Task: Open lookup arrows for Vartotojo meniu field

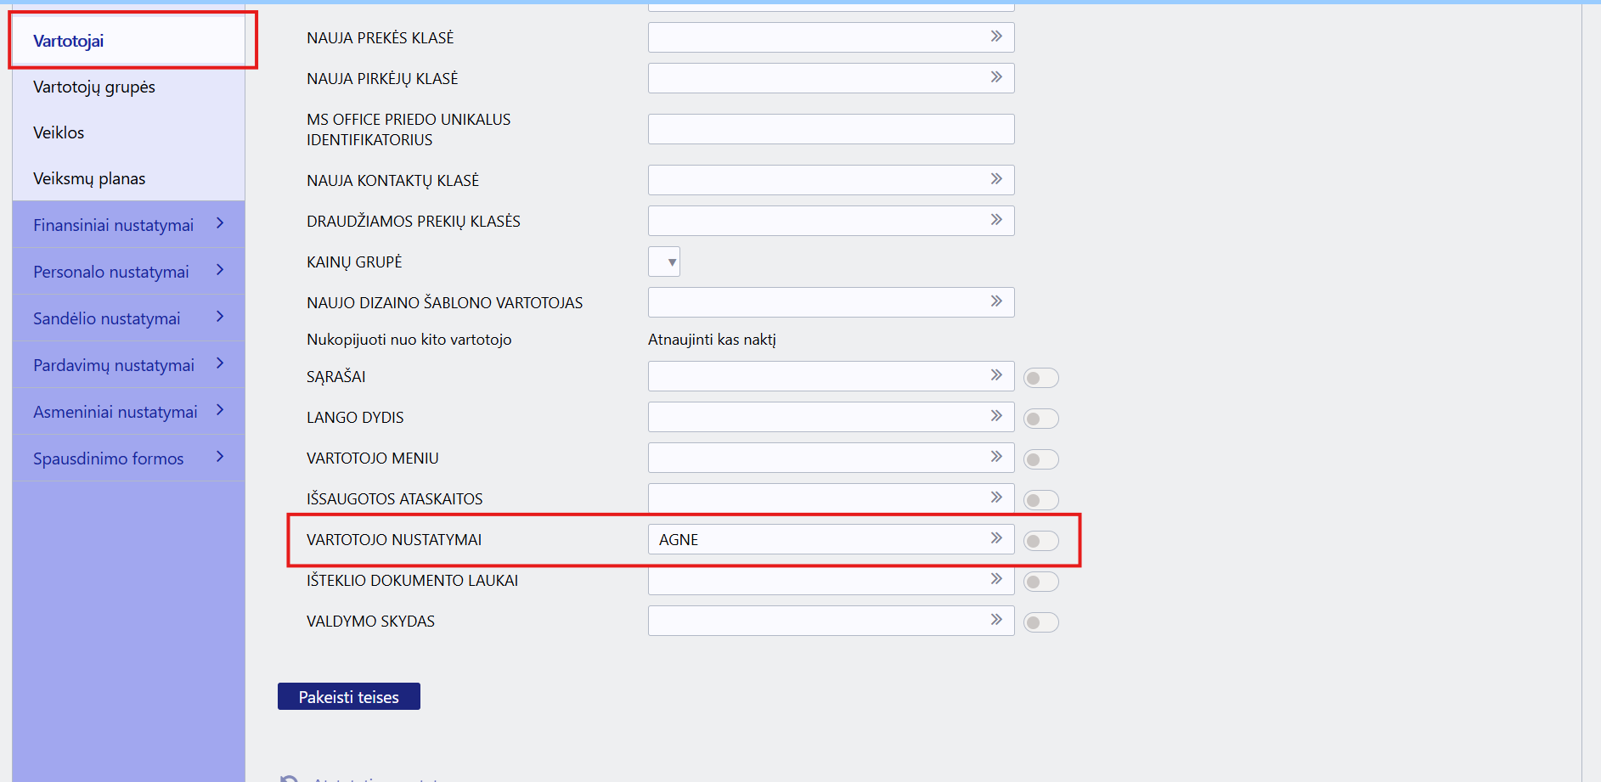Action: click(x=996, y=457)
